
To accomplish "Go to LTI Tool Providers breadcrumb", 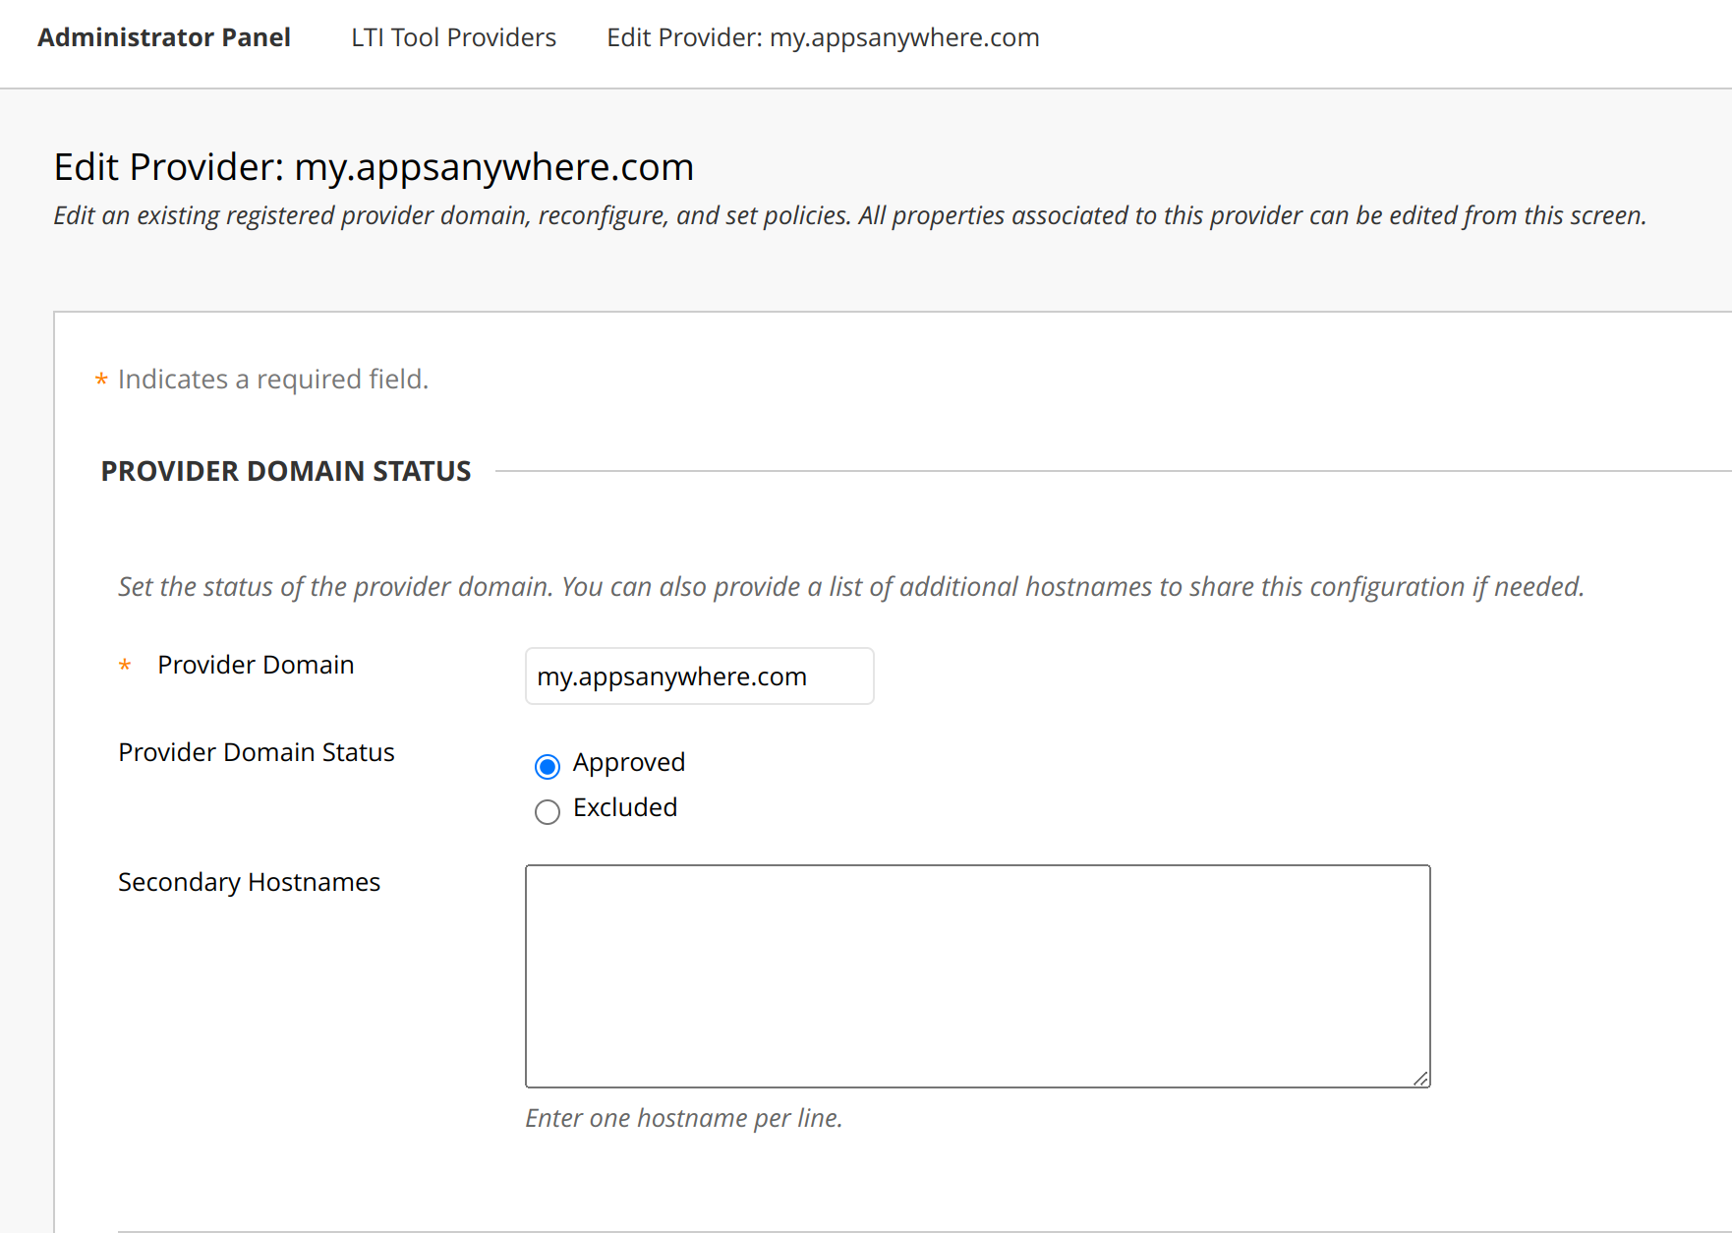I will tap(453, 37).
